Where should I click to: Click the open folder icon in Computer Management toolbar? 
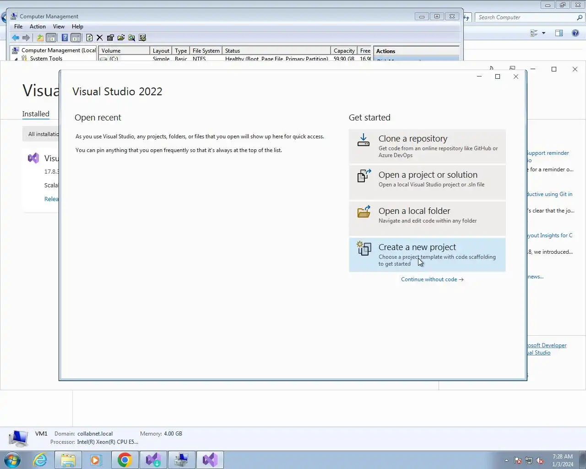(121, 38)
